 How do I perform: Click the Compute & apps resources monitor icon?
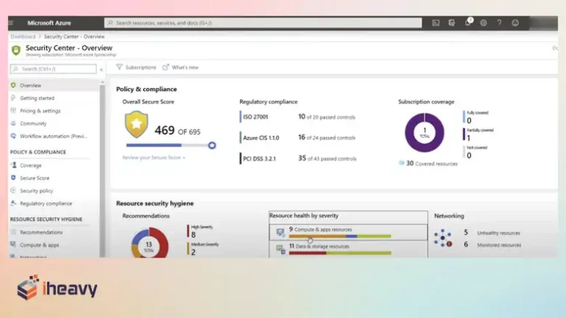pos(281,233)
